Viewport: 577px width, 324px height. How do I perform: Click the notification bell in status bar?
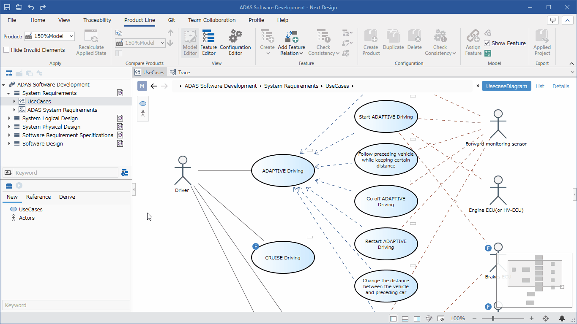[562, 319]
